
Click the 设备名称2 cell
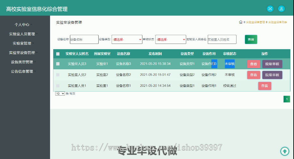pos(123,75)
